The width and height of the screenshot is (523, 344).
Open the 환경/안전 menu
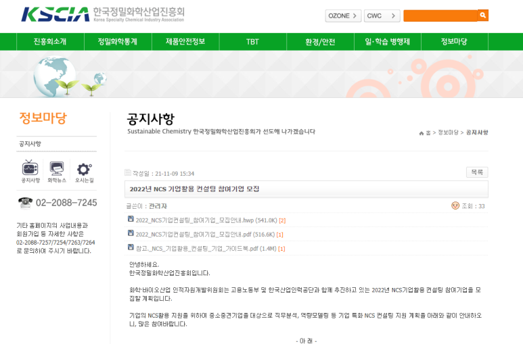(x=320, y=42)
